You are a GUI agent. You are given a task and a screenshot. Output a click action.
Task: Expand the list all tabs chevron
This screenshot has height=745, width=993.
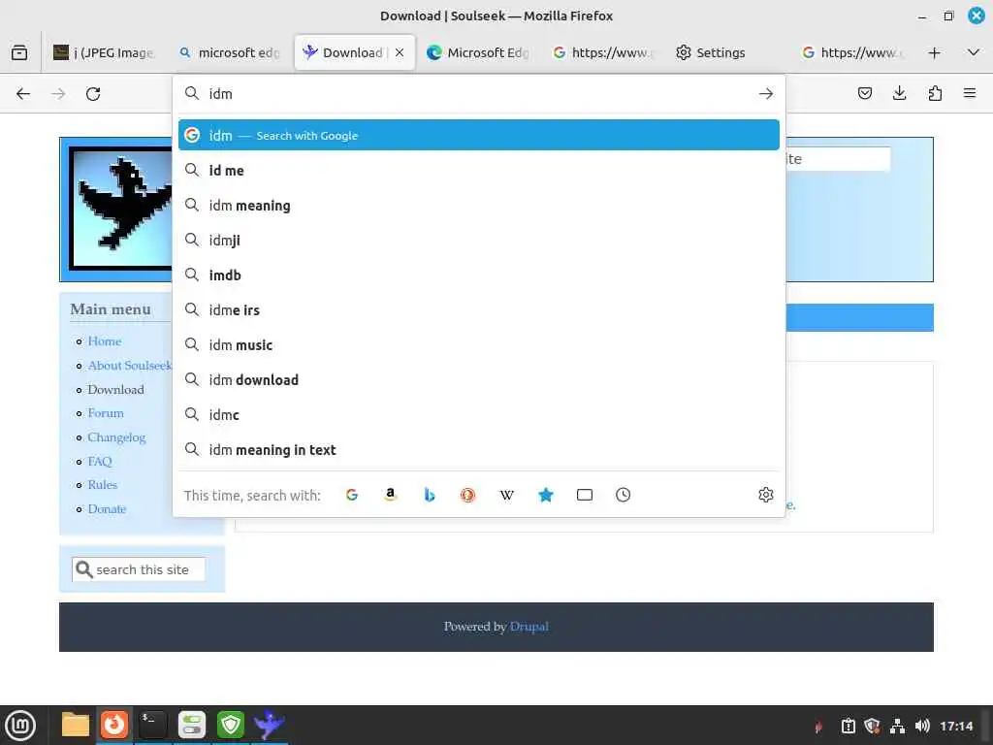tap(974, 52)
